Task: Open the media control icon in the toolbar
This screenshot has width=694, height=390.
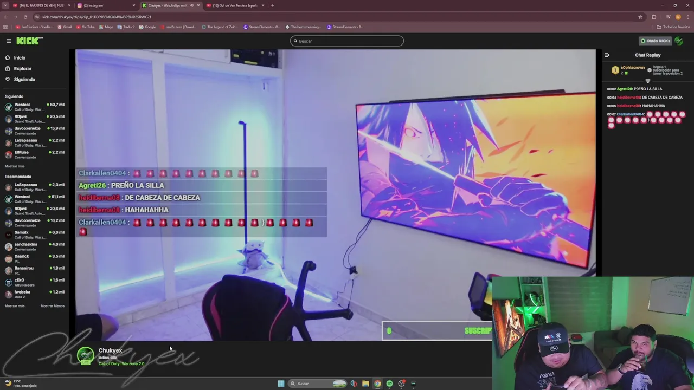Action: [x=668, y=17]
